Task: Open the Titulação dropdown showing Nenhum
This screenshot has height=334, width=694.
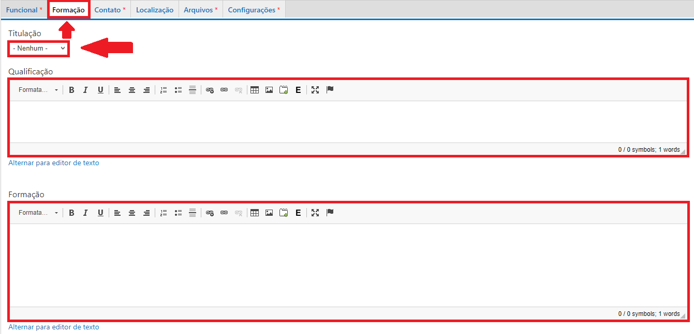Action: (x=39, y=48)
